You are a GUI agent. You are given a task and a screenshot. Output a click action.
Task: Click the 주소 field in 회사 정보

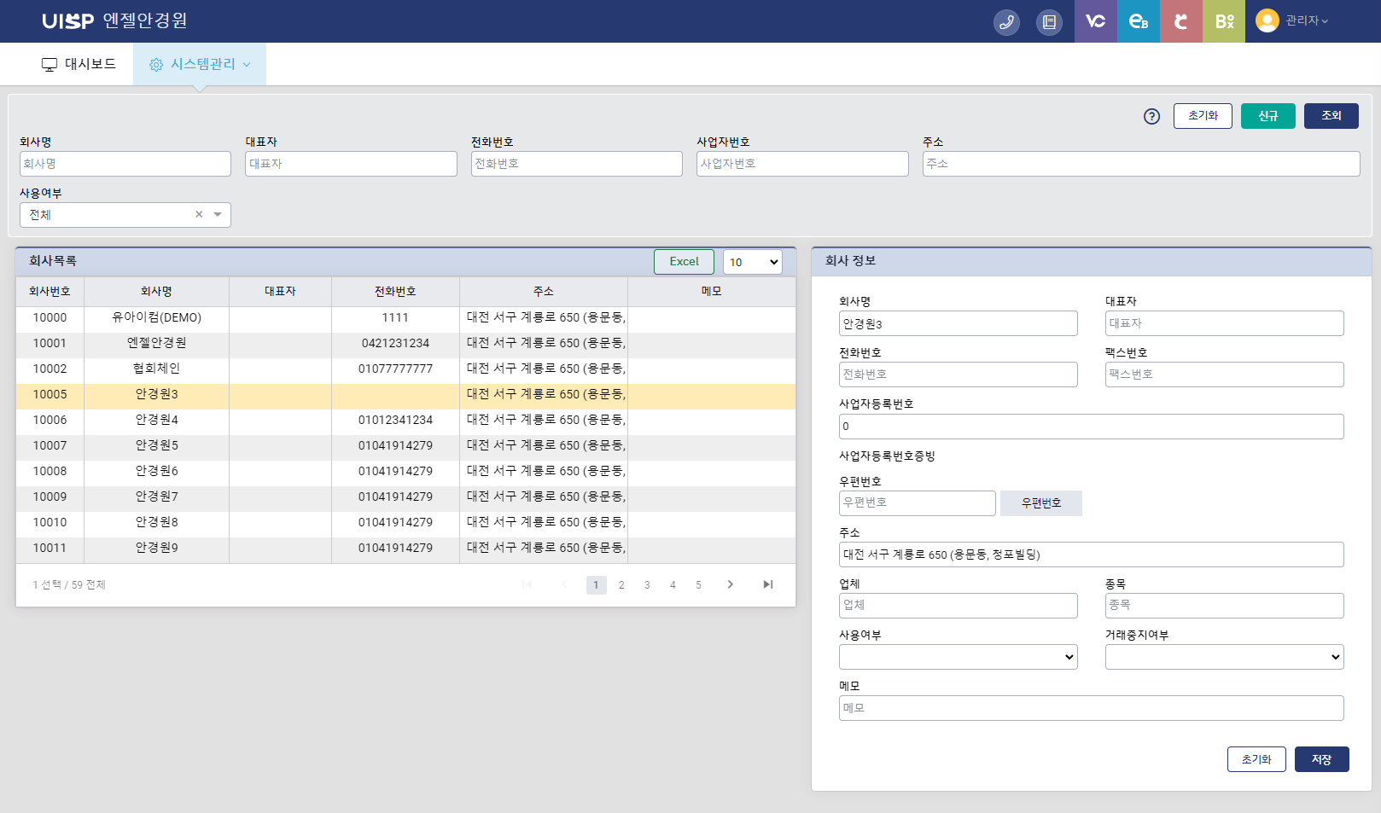1091,555
